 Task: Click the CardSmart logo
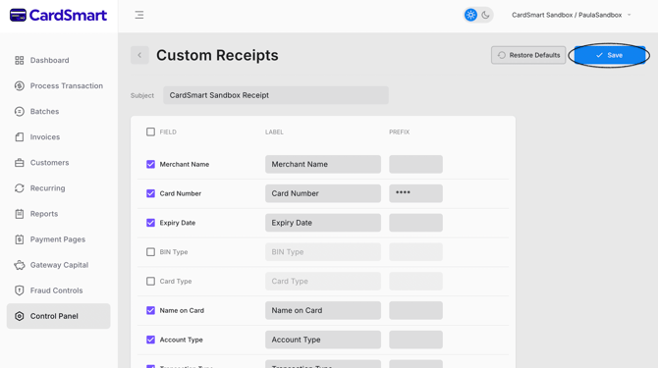tap(58, 15)
